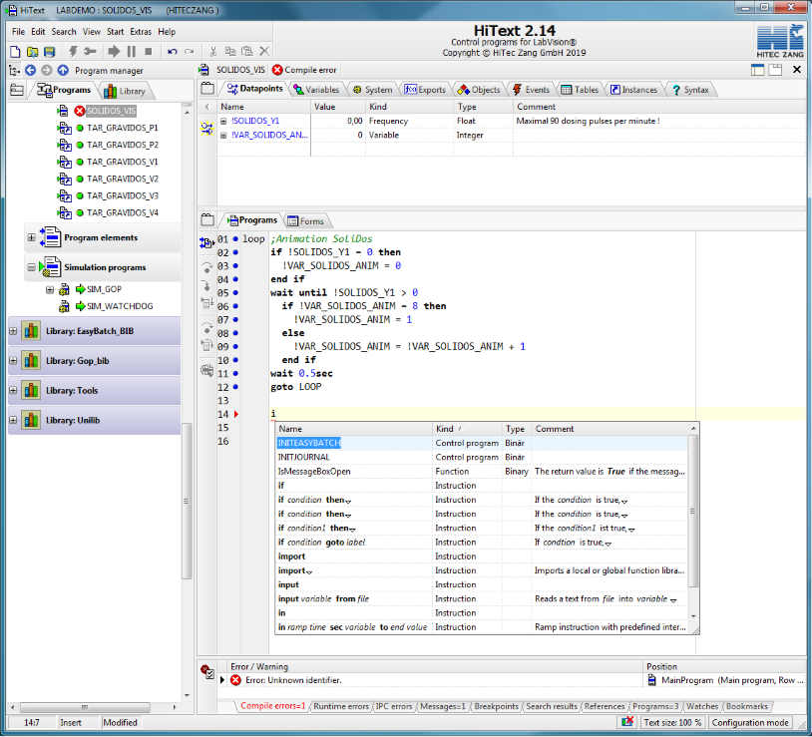Expand the Program elements tree node
812x737 pixels.
point(31,237)
